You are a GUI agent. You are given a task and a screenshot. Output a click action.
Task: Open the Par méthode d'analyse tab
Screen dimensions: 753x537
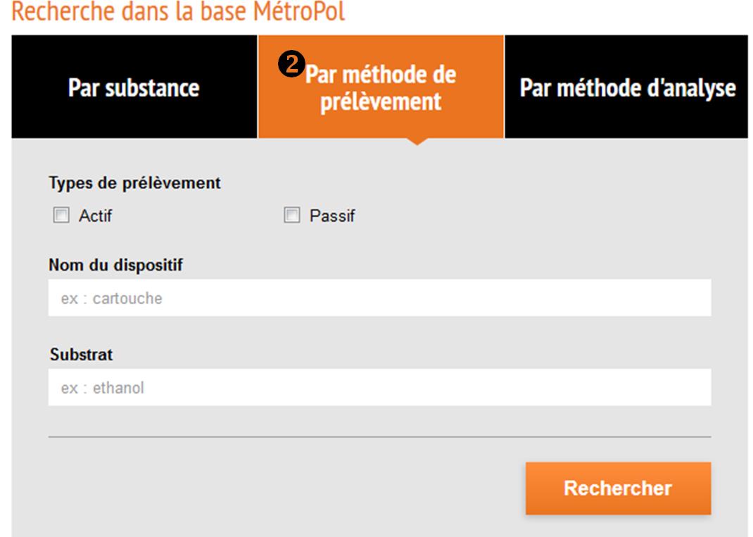(628, 88)
